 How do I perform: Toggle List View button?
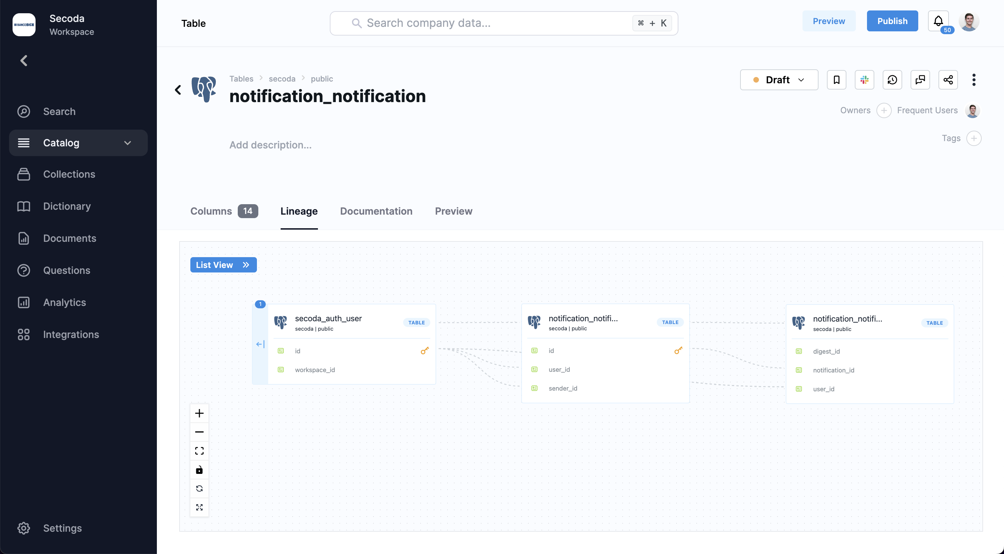(223, 265)
